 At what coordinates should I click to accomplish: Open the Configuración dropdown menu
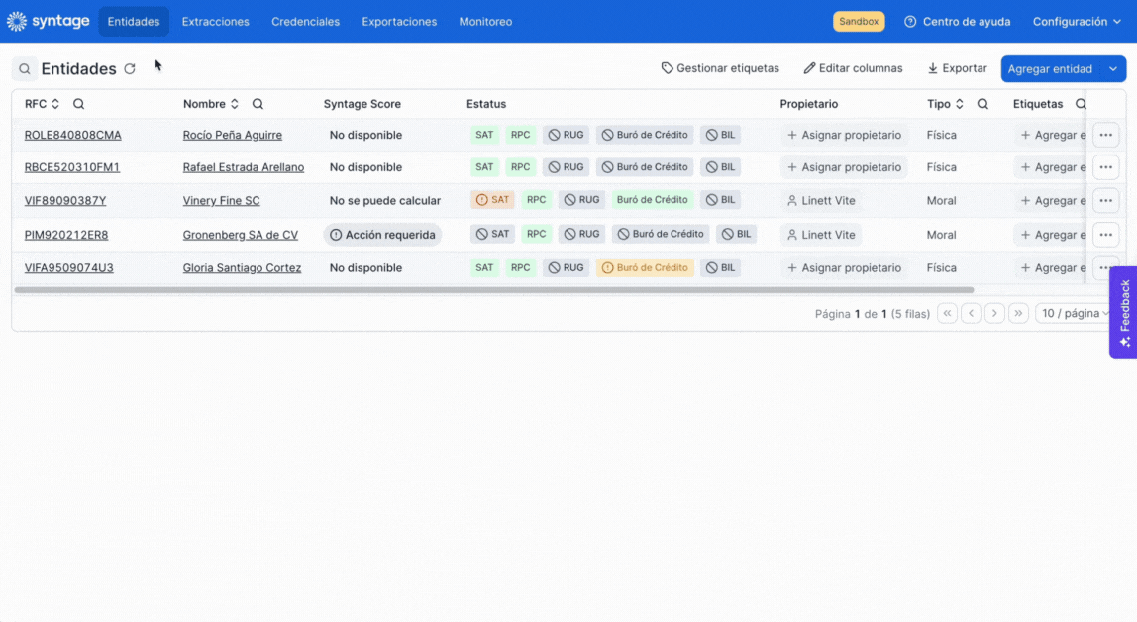[1077, 22]
